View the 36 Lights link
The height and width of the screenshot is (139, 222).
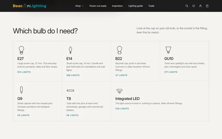tap(72, 115)
